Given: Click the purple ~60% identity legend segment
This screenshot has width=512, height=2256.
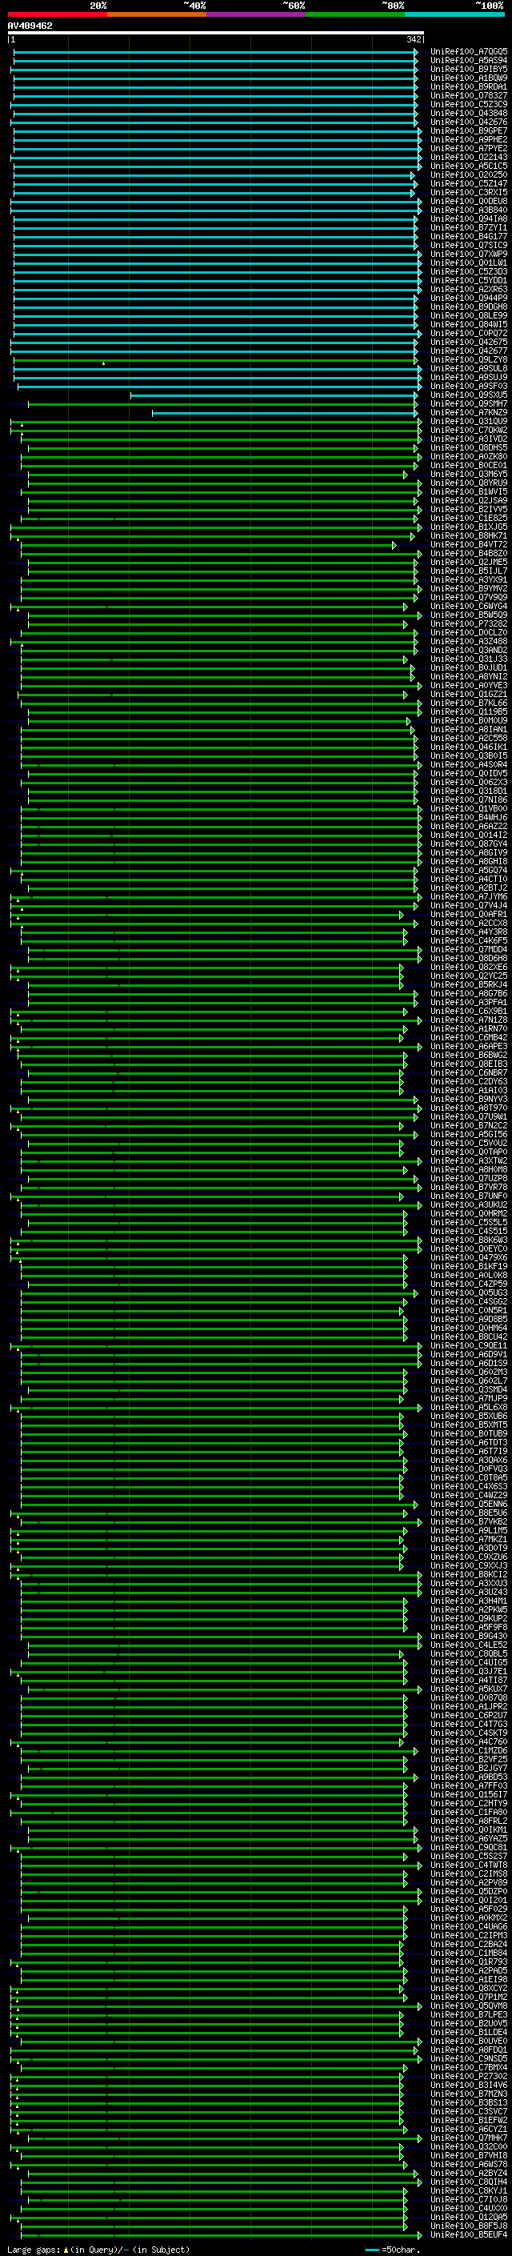Looking at the screenshot, I should click(255, 14).
